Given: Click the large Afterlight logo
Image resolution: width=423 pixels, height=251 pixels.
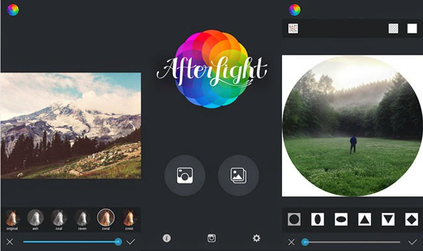Looking at the screenshot, I should click(211, 70).
